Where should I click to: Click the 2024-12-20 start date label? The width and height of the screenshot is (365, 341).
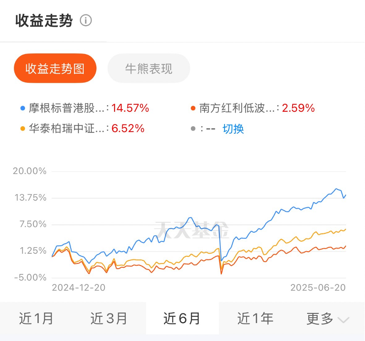click(x=79, y=288)
